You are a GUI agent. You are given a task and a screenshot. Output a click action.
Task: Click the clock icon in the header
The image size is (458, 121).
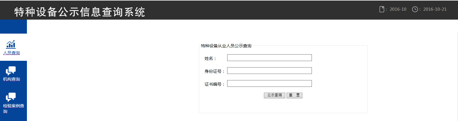(x=415, y=9)
